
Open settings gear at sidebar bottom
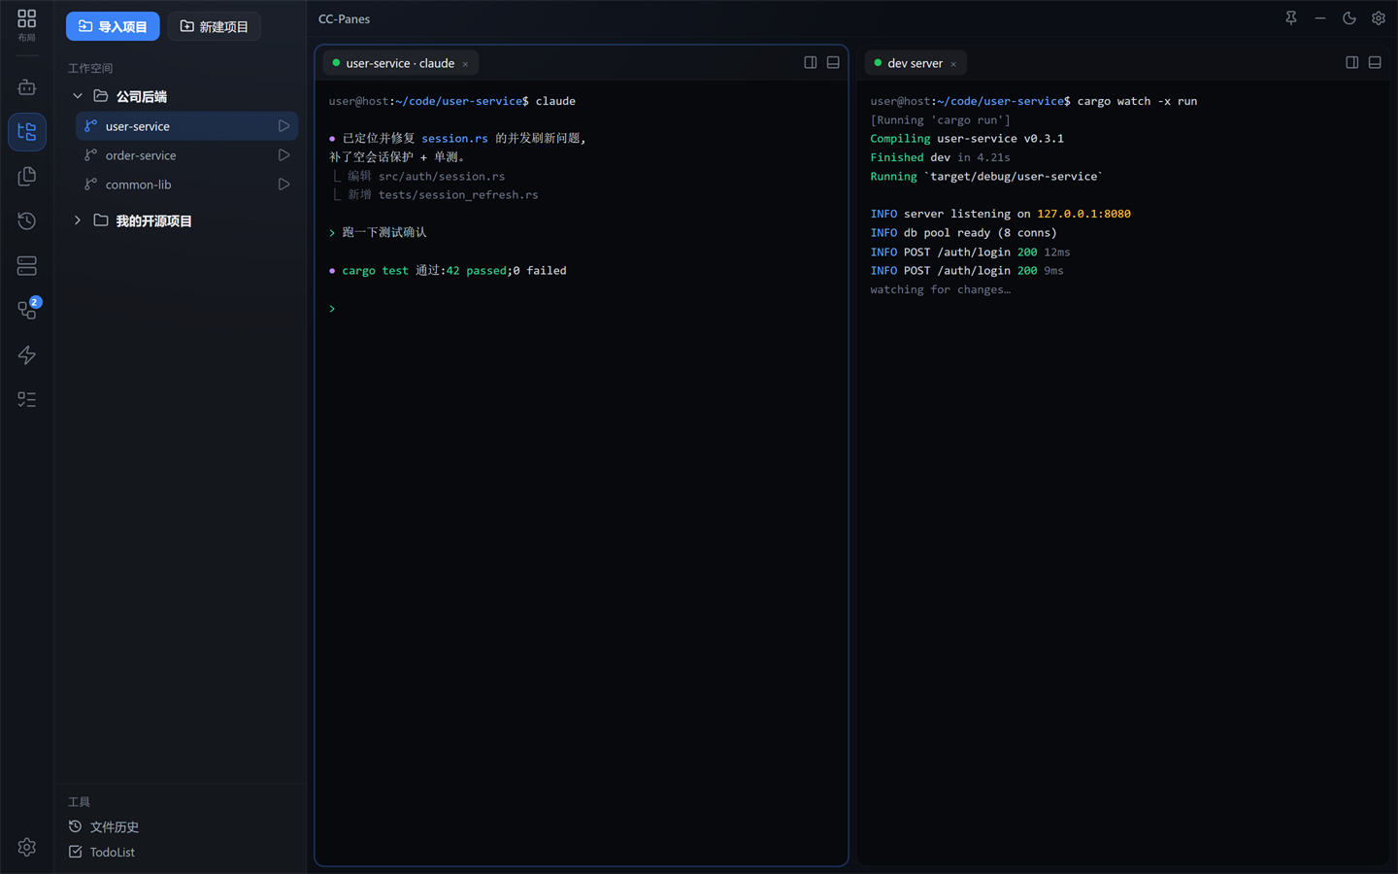pos(26,847)
